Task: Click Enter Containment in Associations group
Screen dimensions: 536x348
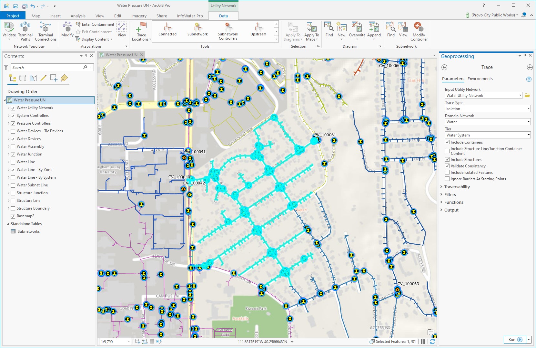Action: 95,24
